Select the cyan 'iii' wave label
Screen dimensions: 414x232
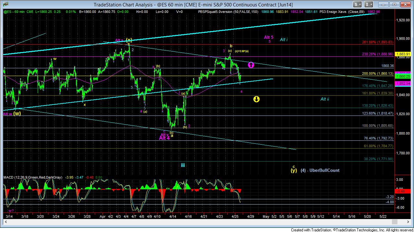[183, 165]
